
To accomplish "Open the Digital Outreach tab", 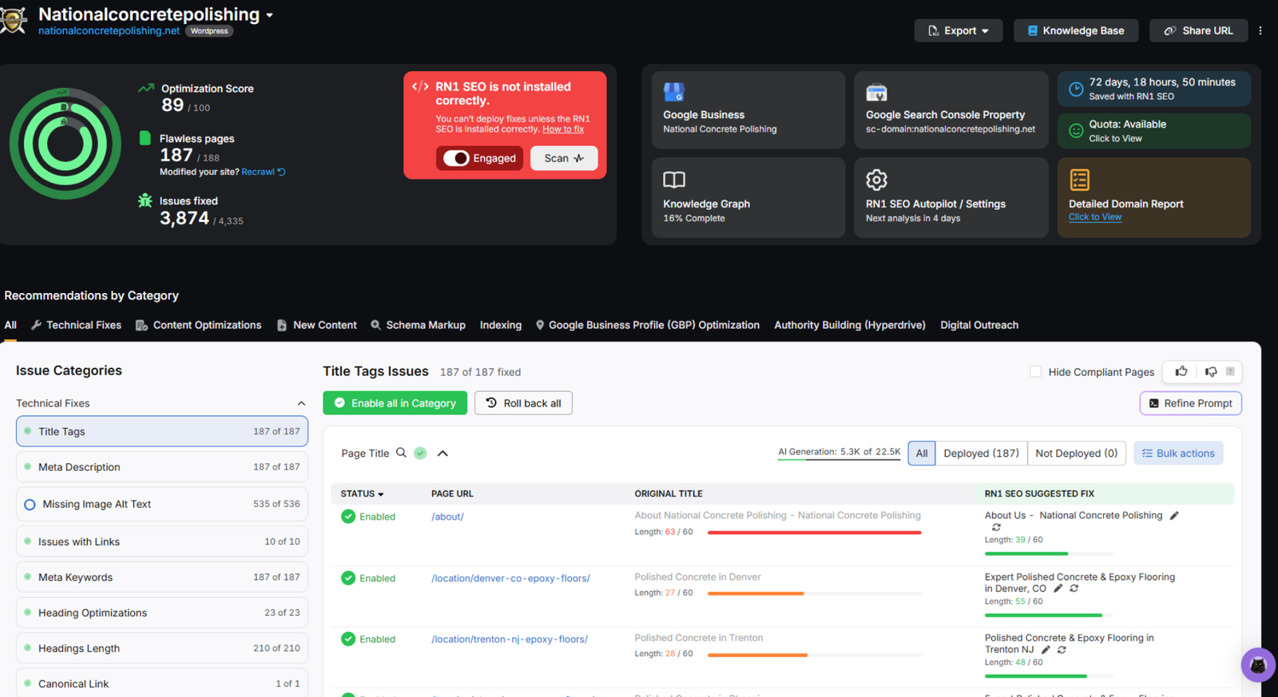I will [x=979, y=325].
